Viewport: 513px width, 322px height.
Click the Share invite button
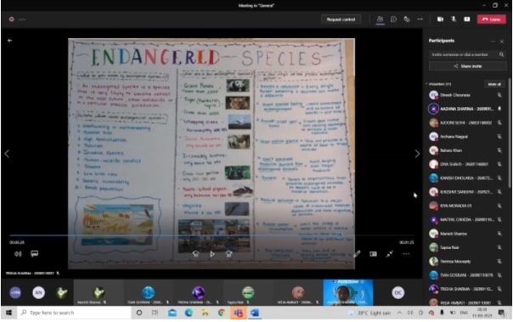[467, 66]
